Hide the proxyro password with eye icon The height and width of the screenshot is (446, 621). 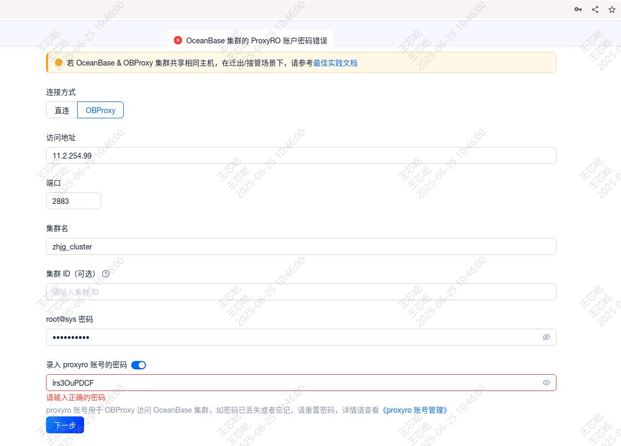546,383
